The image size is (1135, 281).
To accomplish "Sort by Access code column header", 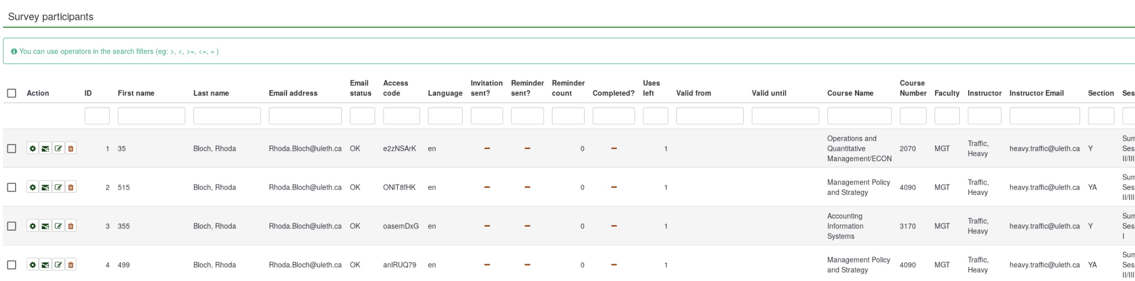I will [x=396, y=88].
